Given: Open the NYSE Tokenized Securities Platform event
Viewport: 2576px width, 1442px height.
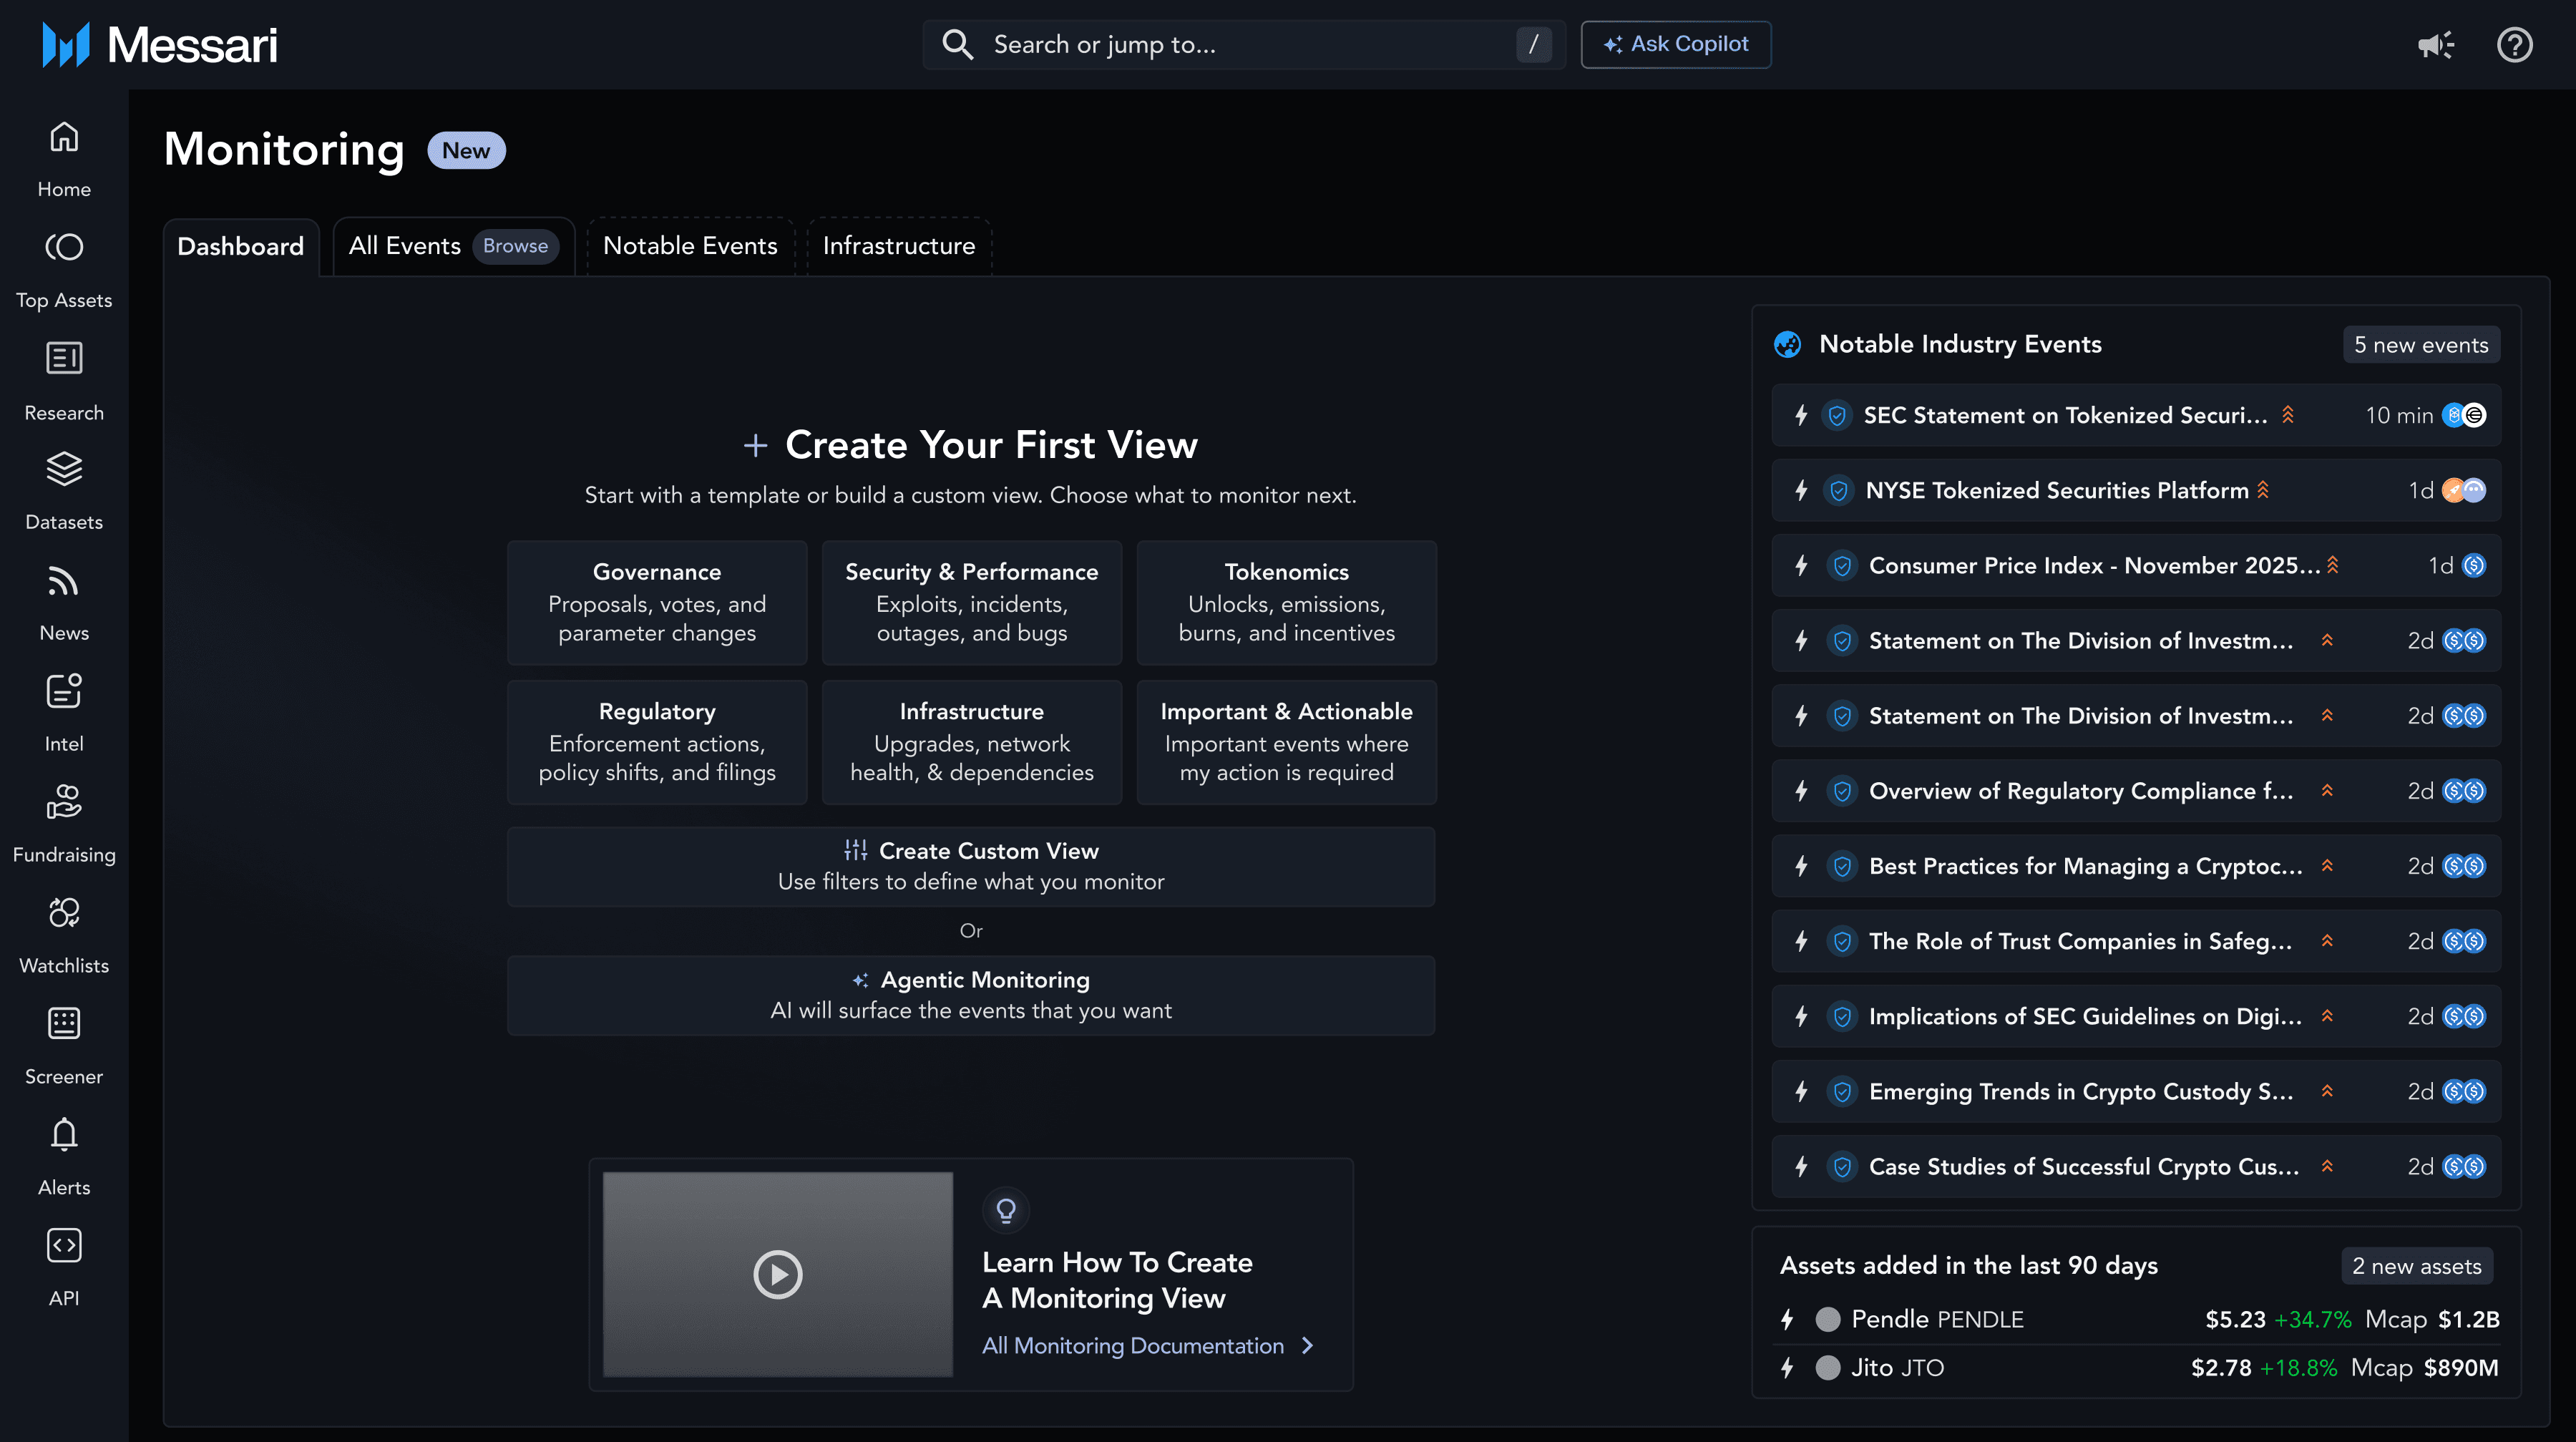Looking at the screenshot, I should tap(2056, 491).
